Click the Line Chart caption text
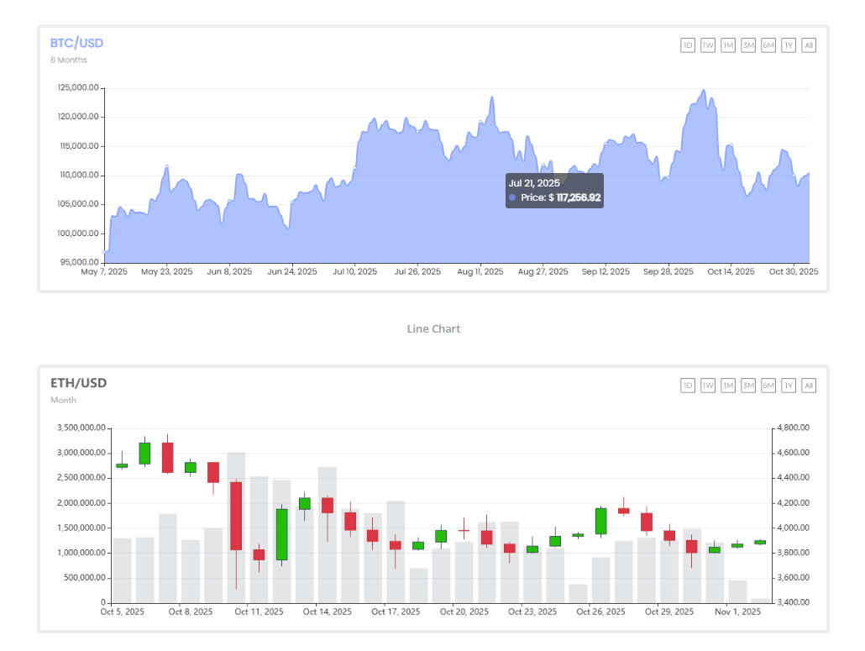865x651 pixels. [433, 328]
